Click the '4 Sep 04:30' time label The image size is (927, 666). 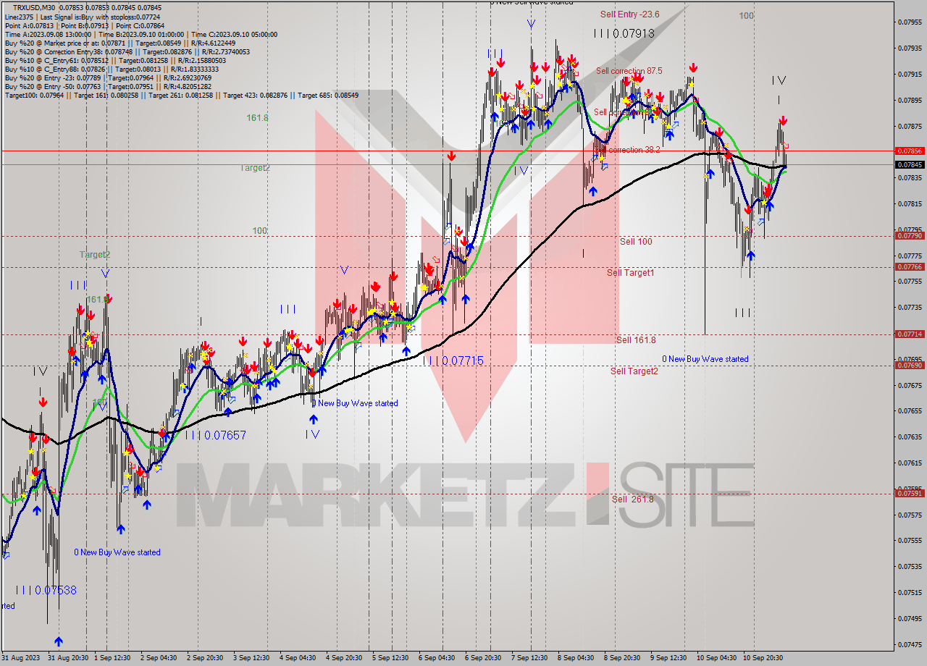298,658
